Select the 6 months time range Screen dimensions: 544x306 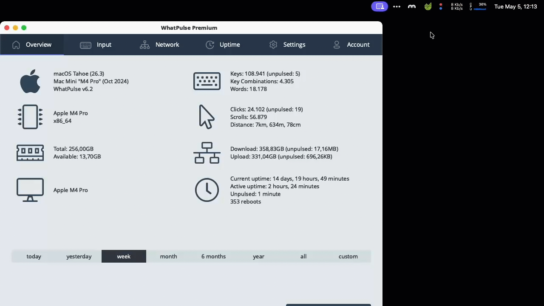pos(213,256)
